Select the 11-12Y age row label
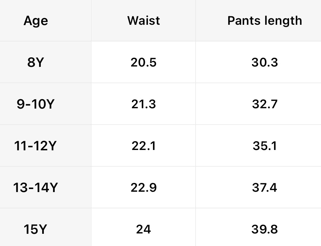The height and width of the screenshot is (246, 321). click(36, 146)
